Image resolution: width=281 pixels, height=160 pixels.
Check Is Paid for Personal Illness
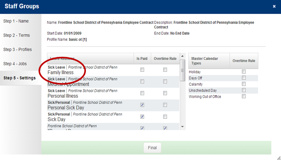pyautogui.click(x=142, y=93)
